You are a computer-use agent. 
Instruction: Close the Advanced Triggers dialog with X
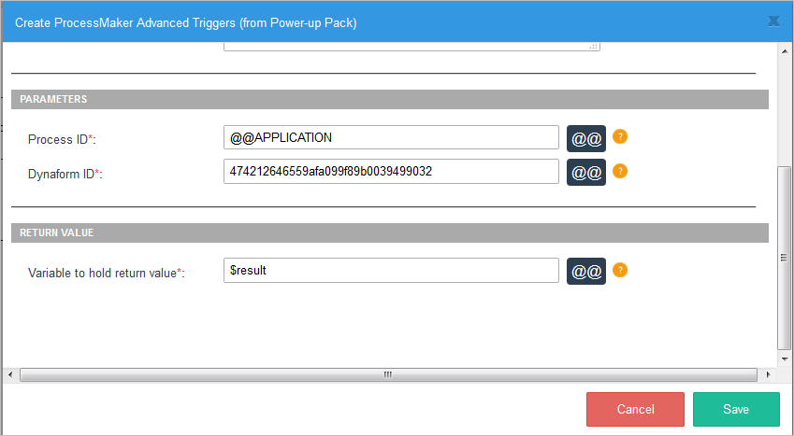click(774, 21)
